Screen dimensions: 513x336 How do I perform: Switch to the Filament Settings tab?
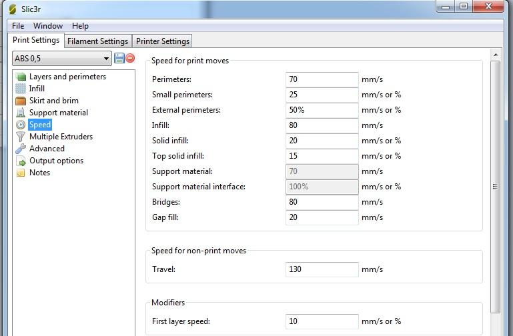(x=98, y=41)
